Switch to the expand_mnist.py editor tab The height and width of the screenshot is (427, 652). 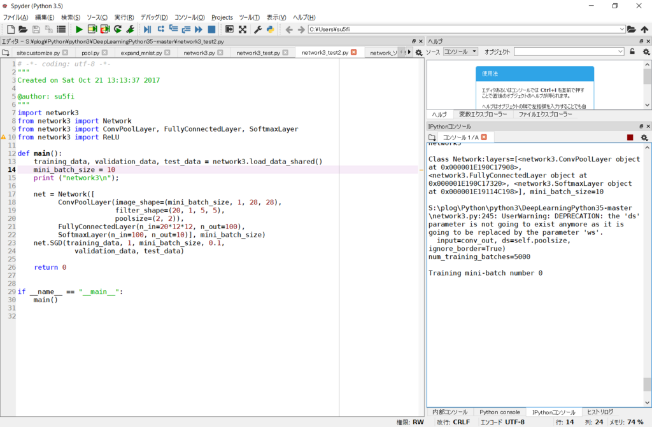[x=141, y=53]
